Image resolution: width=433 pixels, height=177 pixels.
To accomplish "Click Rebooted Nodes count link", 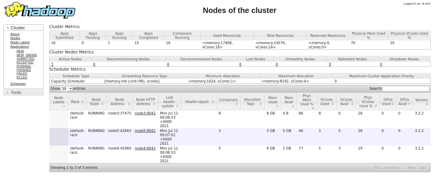I will pos(330,64).
